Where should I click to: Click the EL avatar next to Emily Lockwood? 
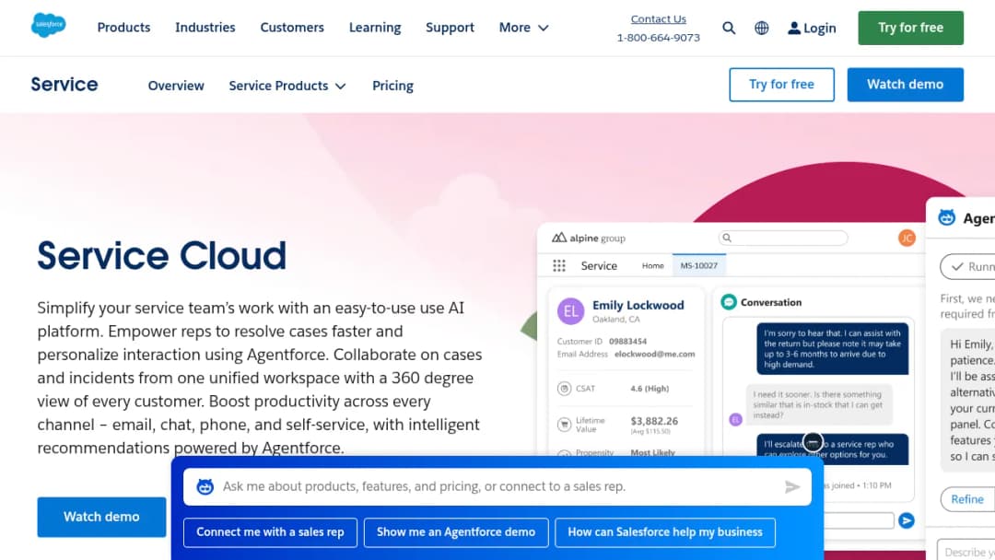tap(570, 311)
